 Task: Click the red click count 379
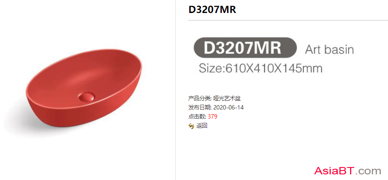(x=213, y=116)
